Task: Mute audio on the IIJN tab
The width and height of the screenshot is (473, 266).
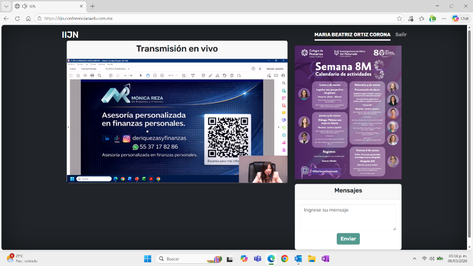Action: tap(25, 6)
